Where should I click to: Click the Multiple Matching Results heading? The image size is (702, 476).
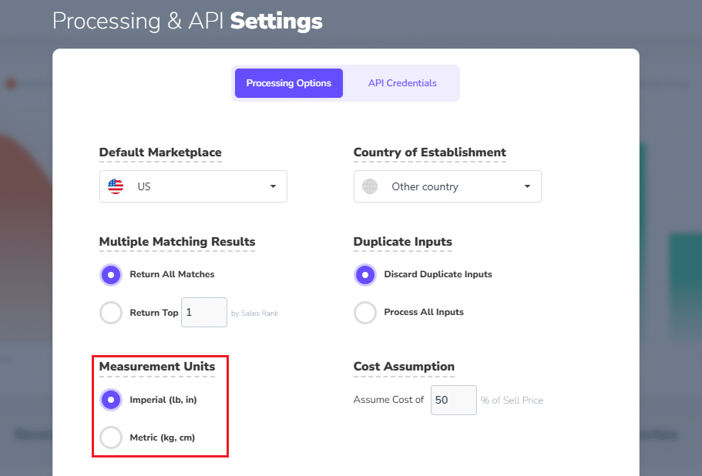[x=177, y=242]
